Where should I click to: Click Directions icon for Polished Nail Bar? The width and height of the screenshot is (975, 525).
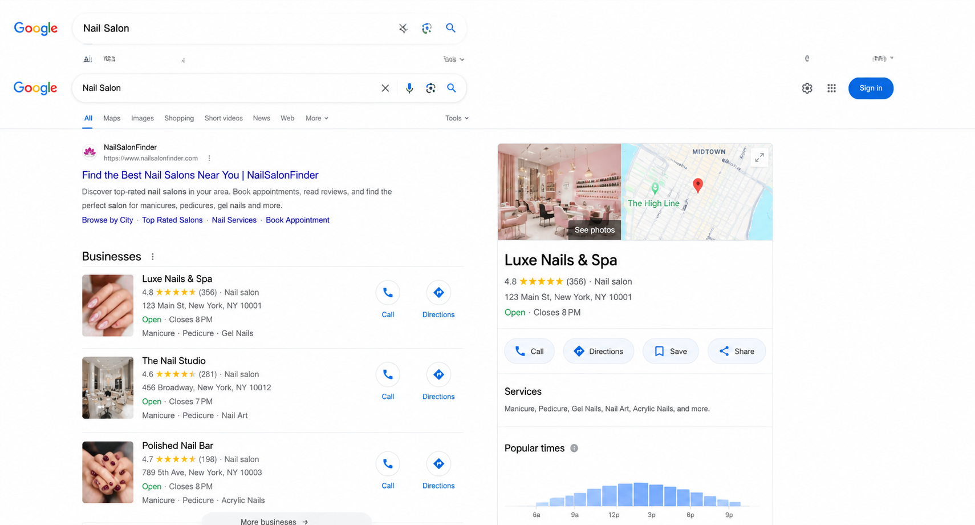438,464
